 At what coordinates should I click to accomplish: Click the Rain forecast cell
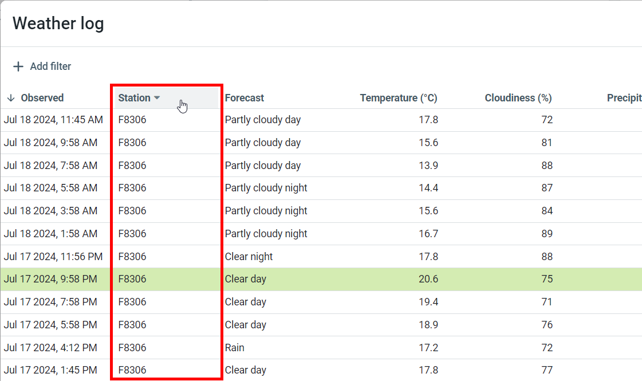234,348
